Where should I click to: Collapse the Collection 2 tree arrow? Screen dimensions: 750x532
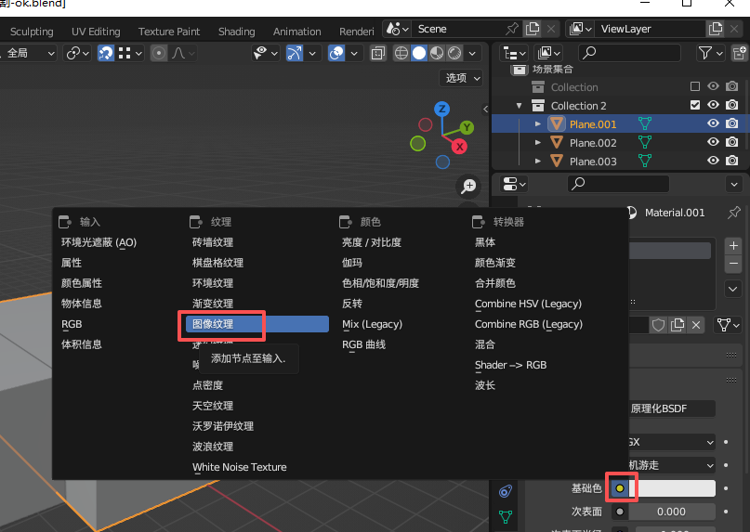tap(520, 106)
